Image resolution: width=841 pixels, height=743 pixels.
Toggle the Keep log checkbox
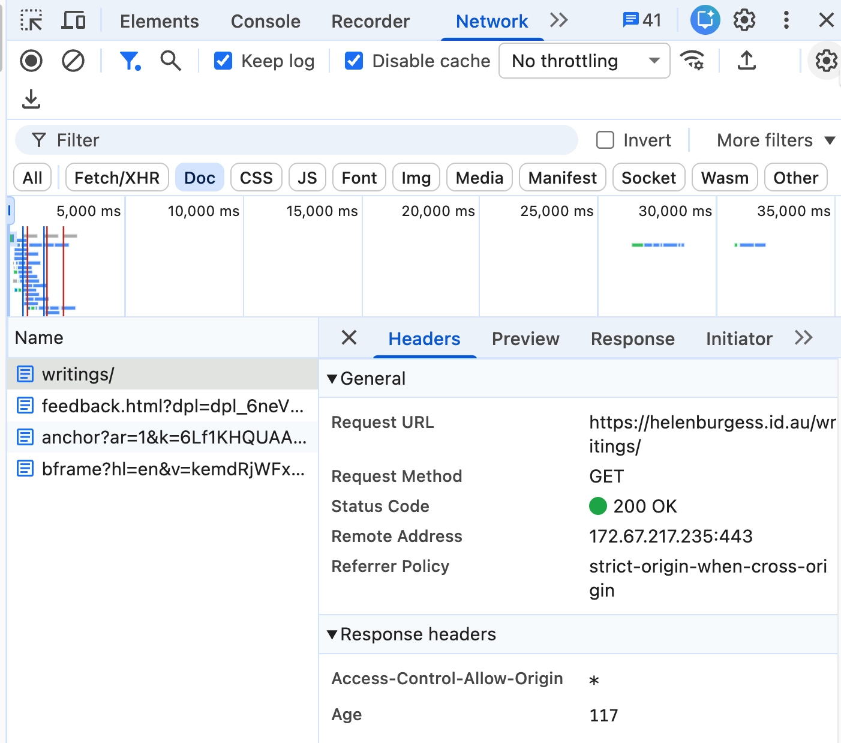pyautogui.click(x=223, y=61)
